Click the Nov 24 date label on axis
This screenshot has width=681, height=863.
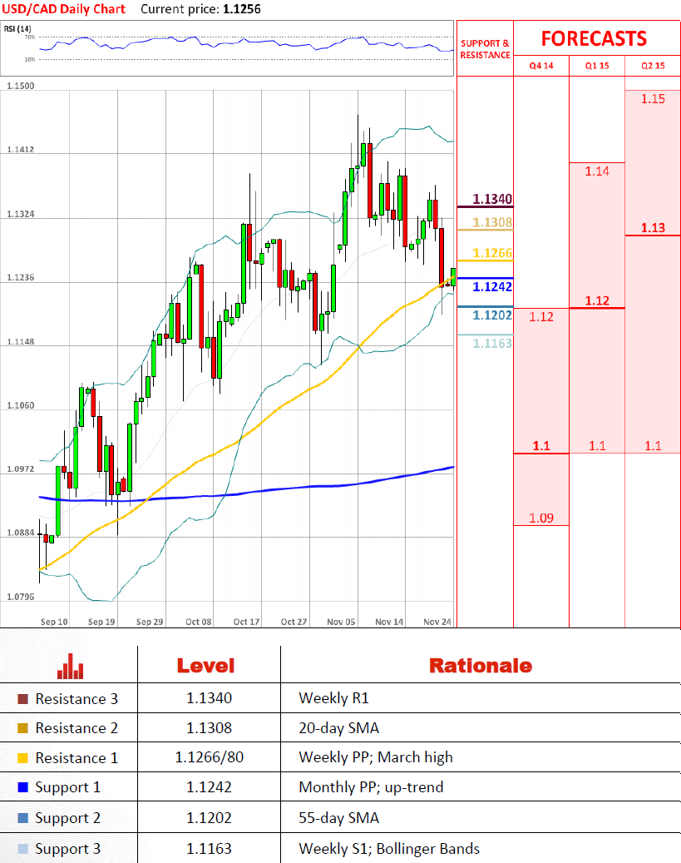click(437, 622)
